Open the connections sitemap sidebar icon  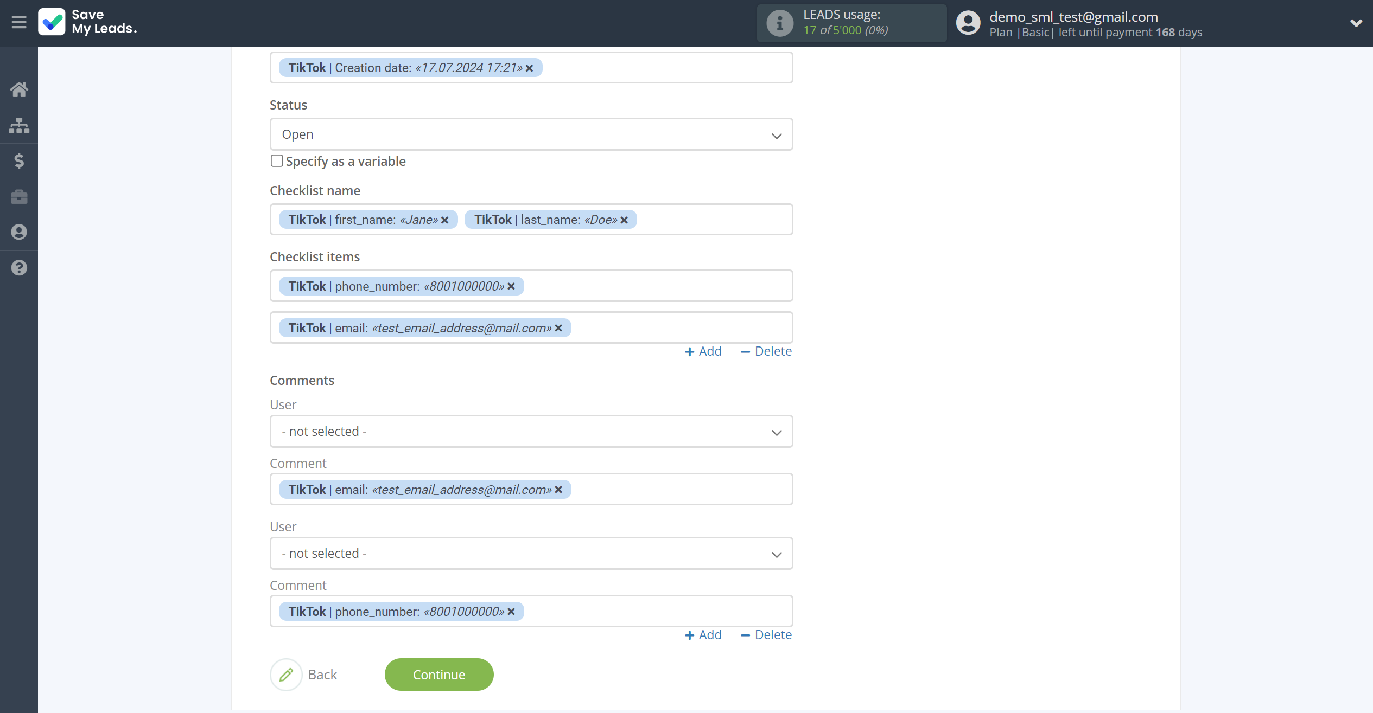tap(19, 125)
